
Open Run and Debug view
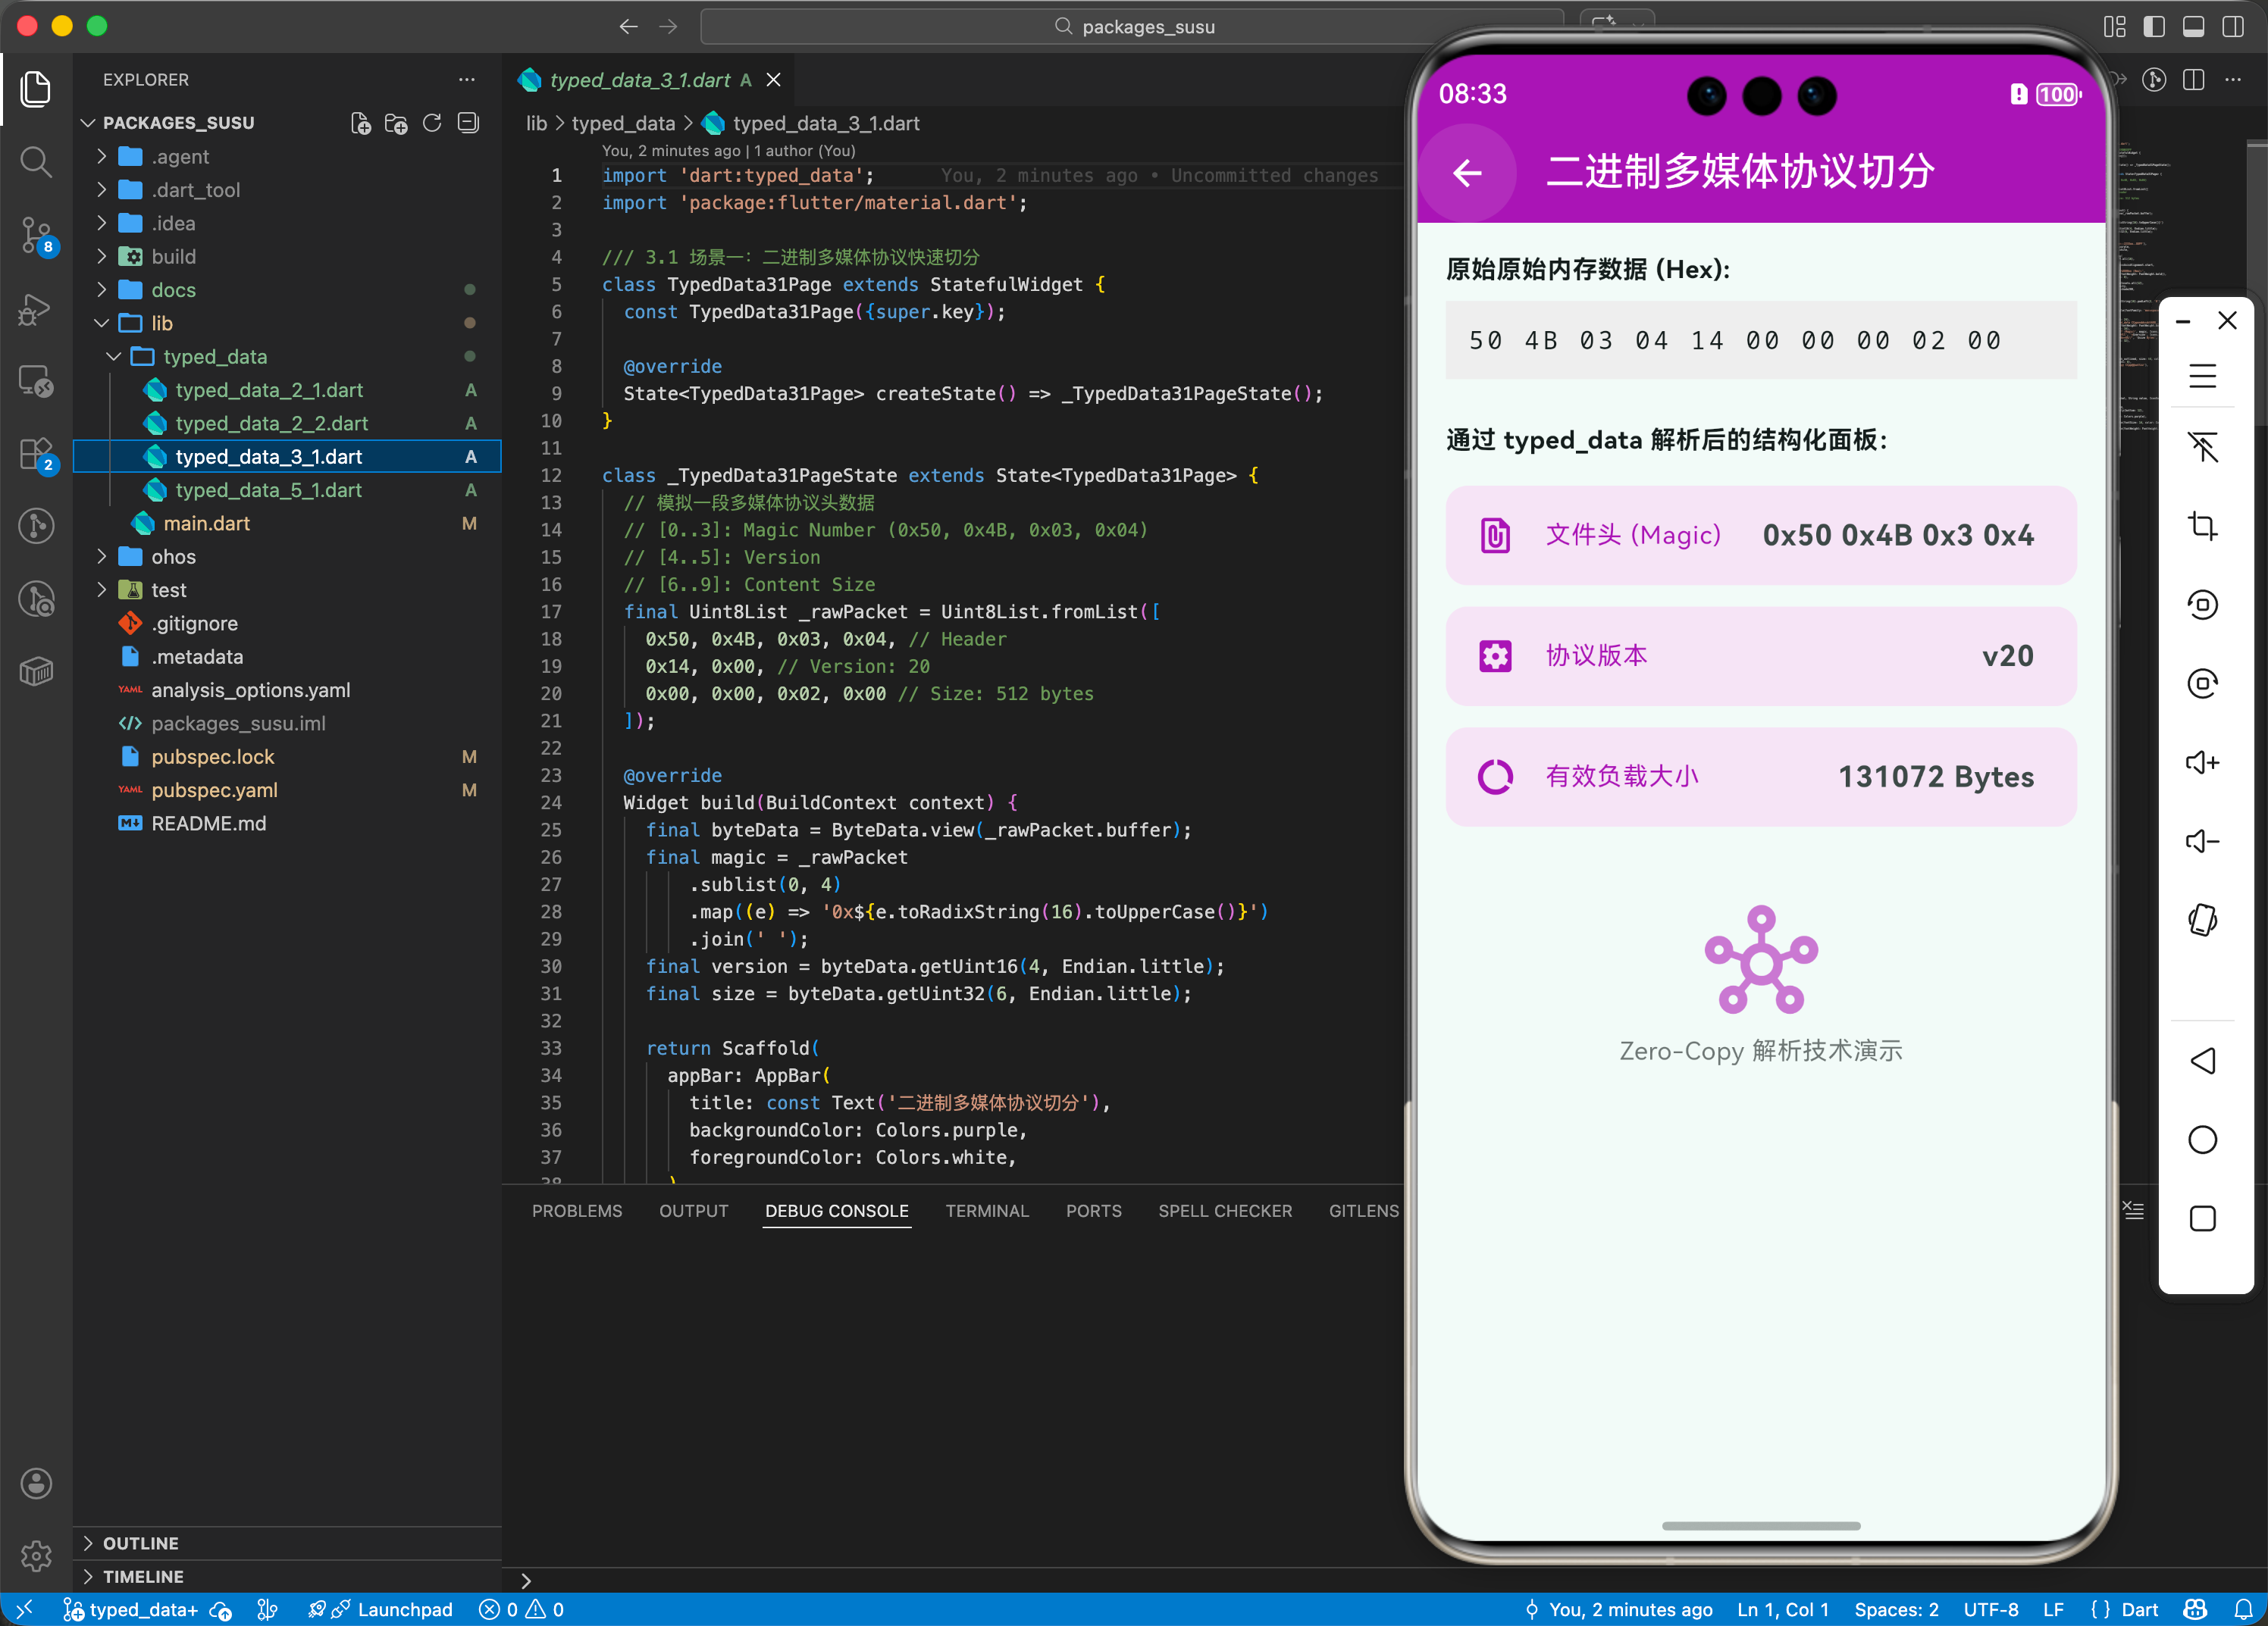point(36,309)
